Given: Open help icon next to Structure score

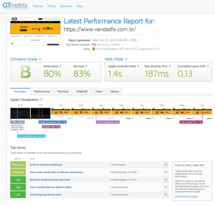Looking at the screenshot, I should [x=86, y=66].
